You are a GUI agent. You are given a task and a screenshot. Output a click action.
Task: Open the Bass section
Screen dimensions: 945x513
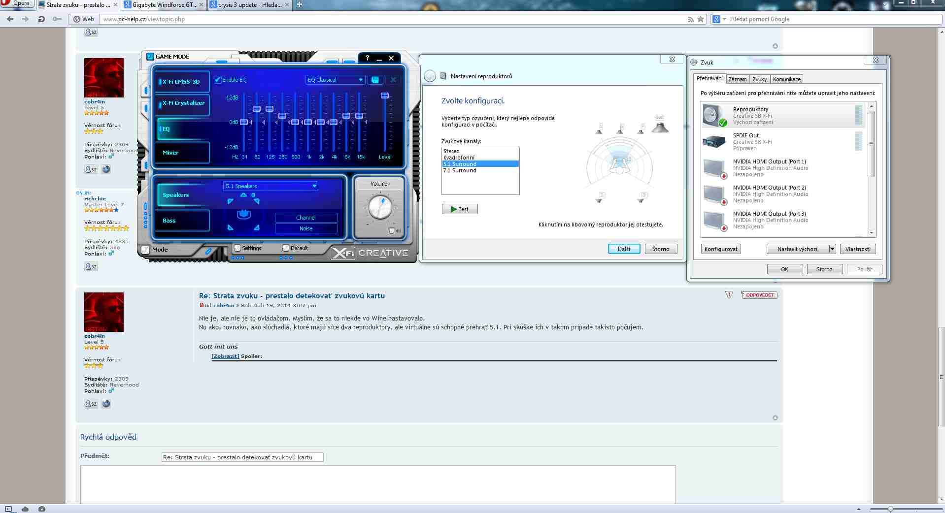(182, 221)
